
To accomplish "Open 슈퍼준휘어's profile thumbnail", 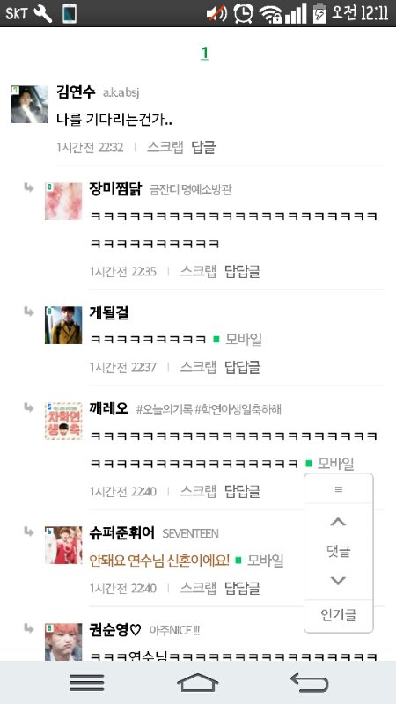I will click(63, 545).
